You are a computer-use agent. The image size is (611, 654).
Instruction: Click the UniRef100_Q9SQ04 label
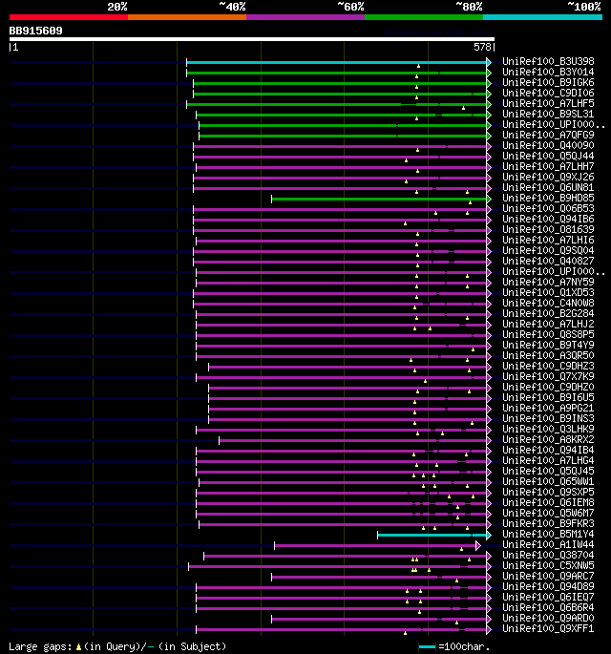click(548, 250)
